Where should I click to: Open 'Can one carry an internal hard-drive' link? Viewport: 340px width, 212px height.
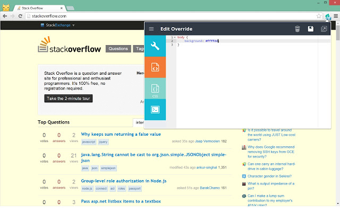(x=271, y=166)
